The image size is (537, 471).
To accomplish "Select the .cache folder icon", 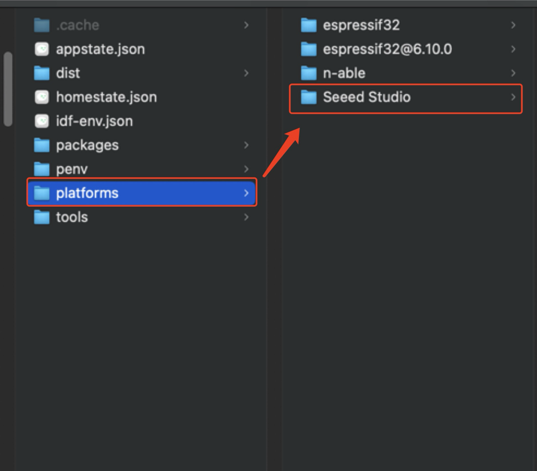I will coord(42,25).
